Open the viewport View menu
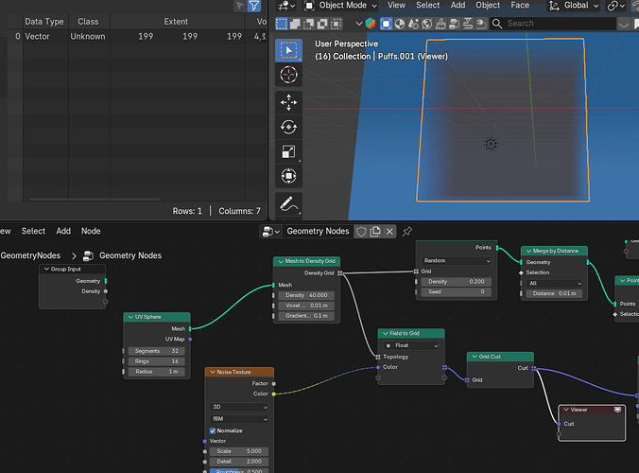The width and height of the screenshot is (639, 473). tap(396, 6)
